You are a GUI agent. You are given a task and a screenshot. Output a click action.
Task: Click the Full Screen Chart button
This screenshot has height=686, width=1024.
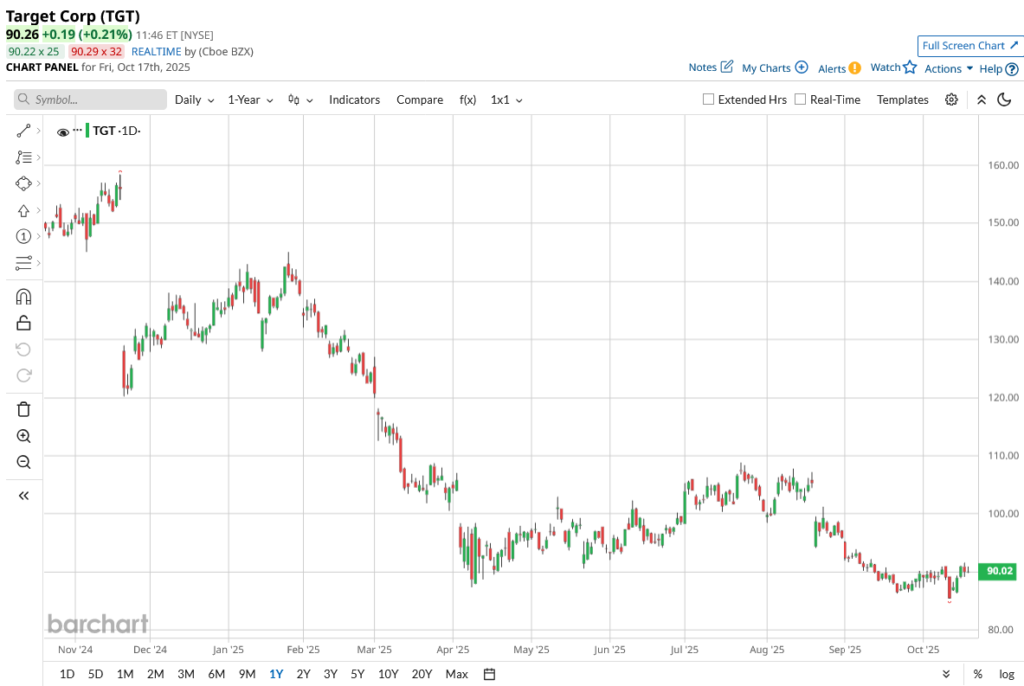point(969,46)
